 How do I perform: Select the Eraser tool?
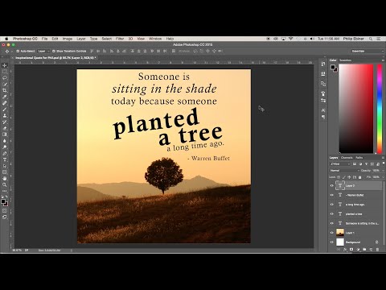pos(5,128)
